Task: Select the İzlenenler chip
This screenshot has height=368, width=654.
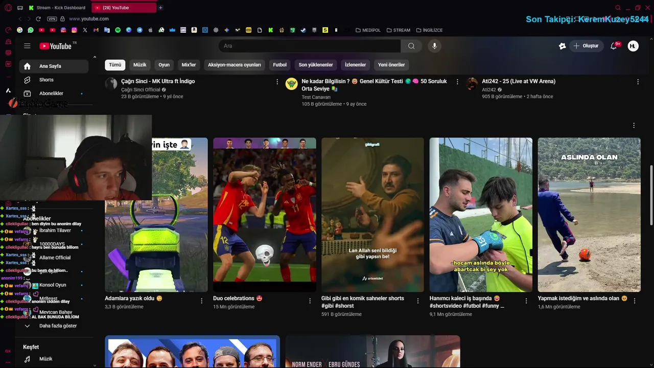Action: coord(355,65)
